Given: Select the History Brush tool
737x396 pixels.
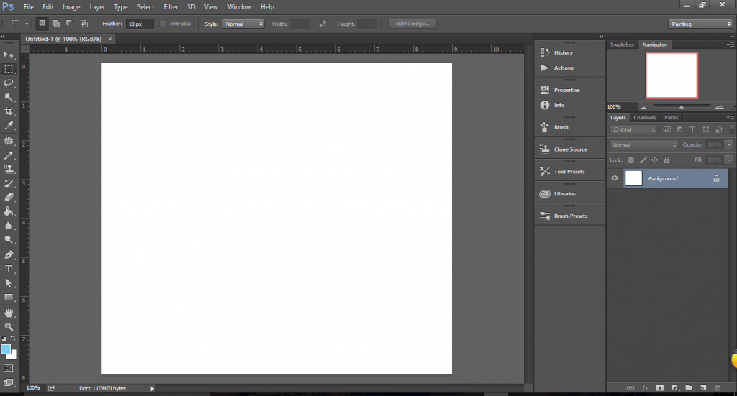Looking at the screenshot, I should (x=9, y=183).
